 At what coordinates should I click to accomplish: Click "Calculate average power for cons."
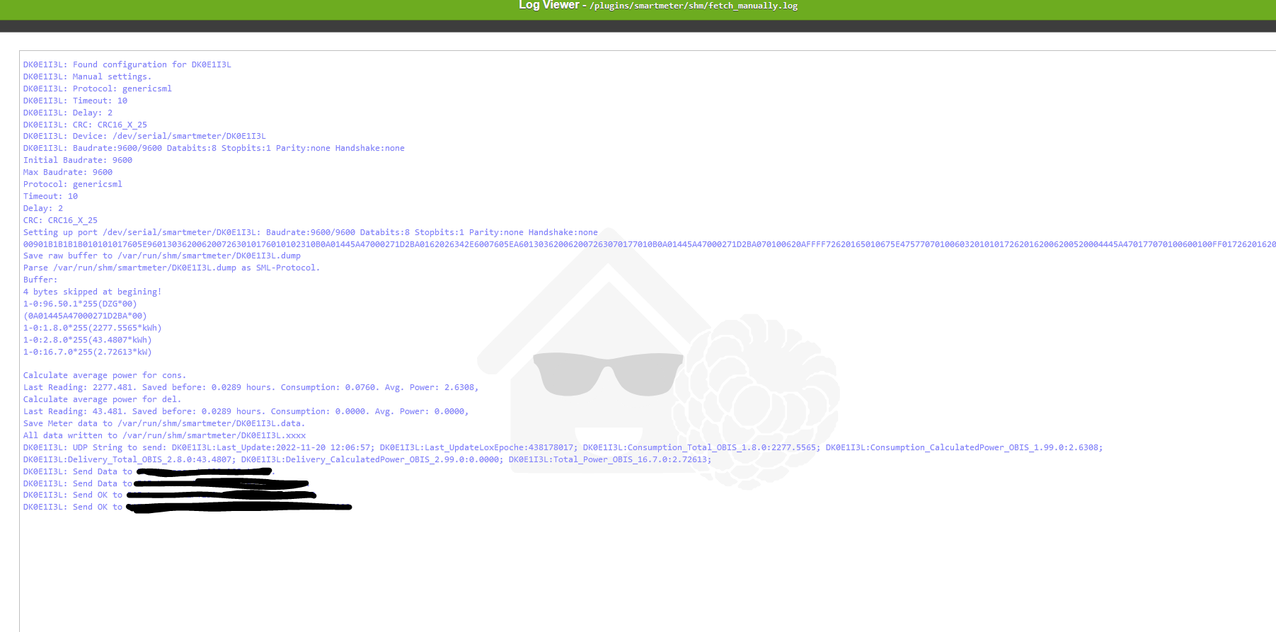coord(105,375)
